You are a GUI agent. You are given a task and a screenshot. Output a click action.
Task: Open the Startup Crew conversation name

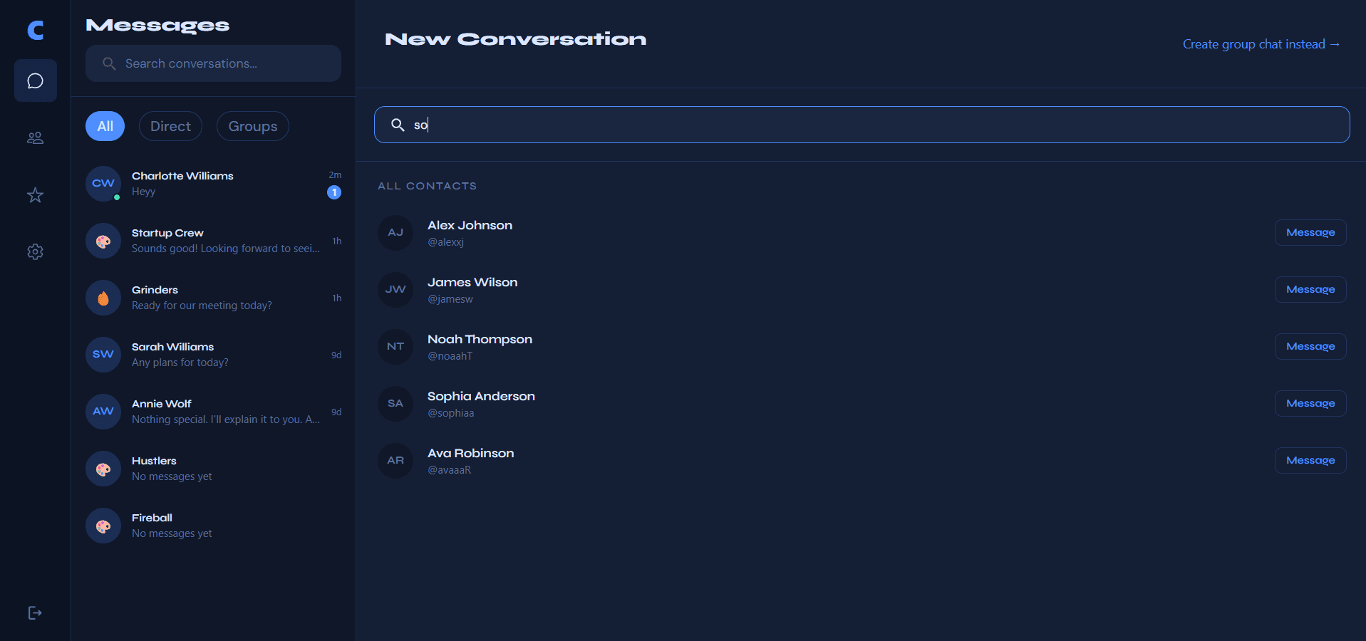167,233
